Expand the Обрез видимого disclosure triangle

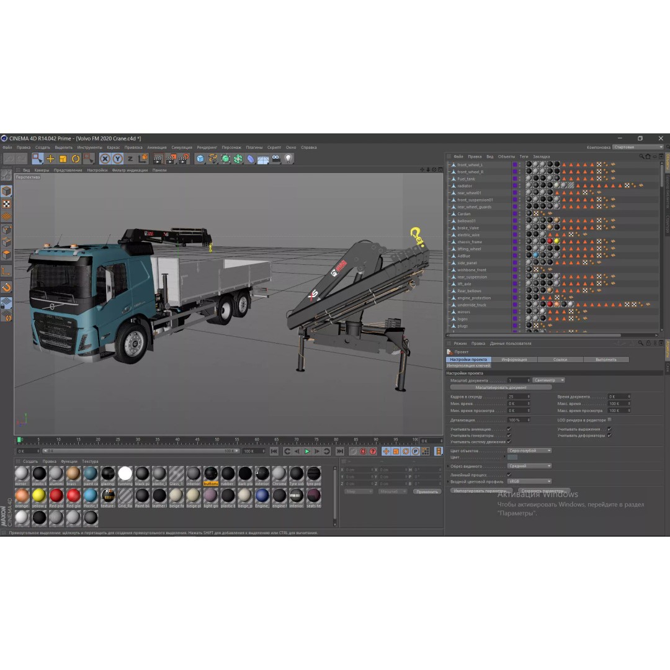click(448, 466)
